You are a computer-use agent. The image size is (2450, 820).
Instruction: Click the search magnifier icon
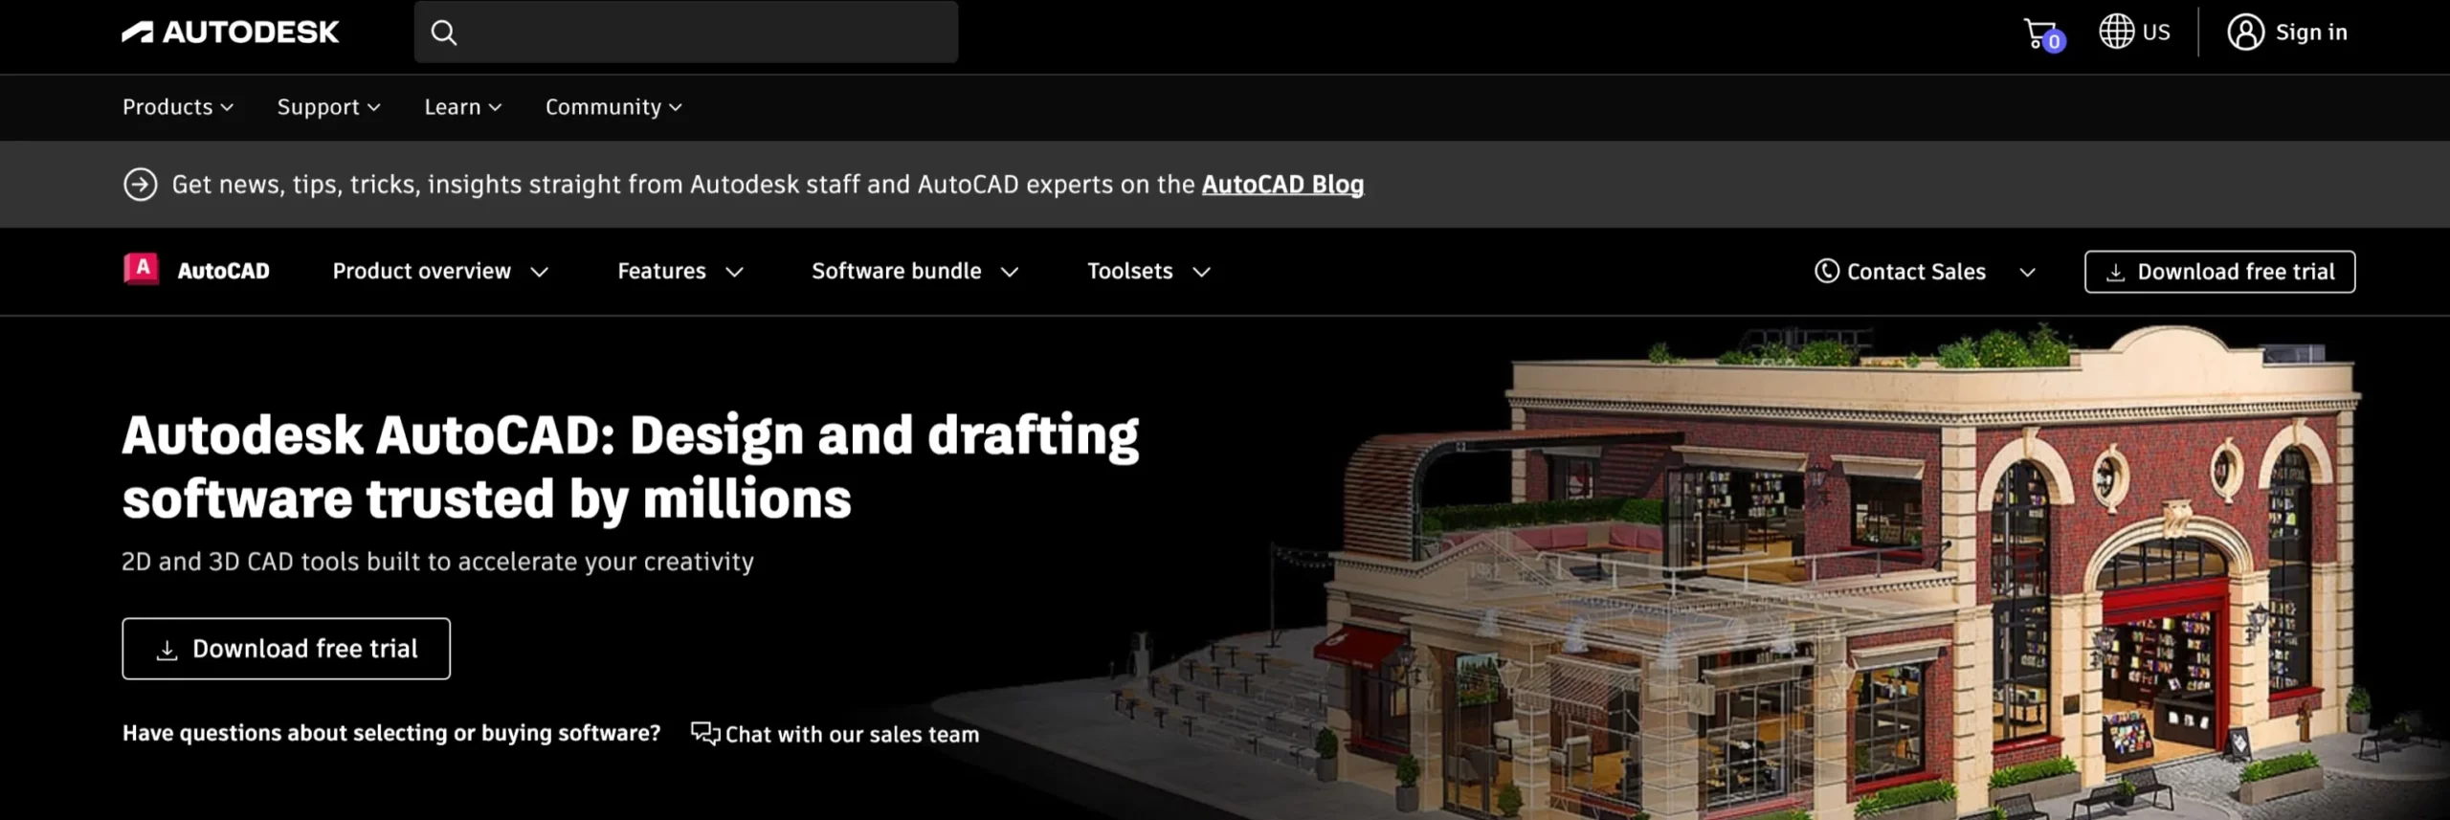[443, 33]
